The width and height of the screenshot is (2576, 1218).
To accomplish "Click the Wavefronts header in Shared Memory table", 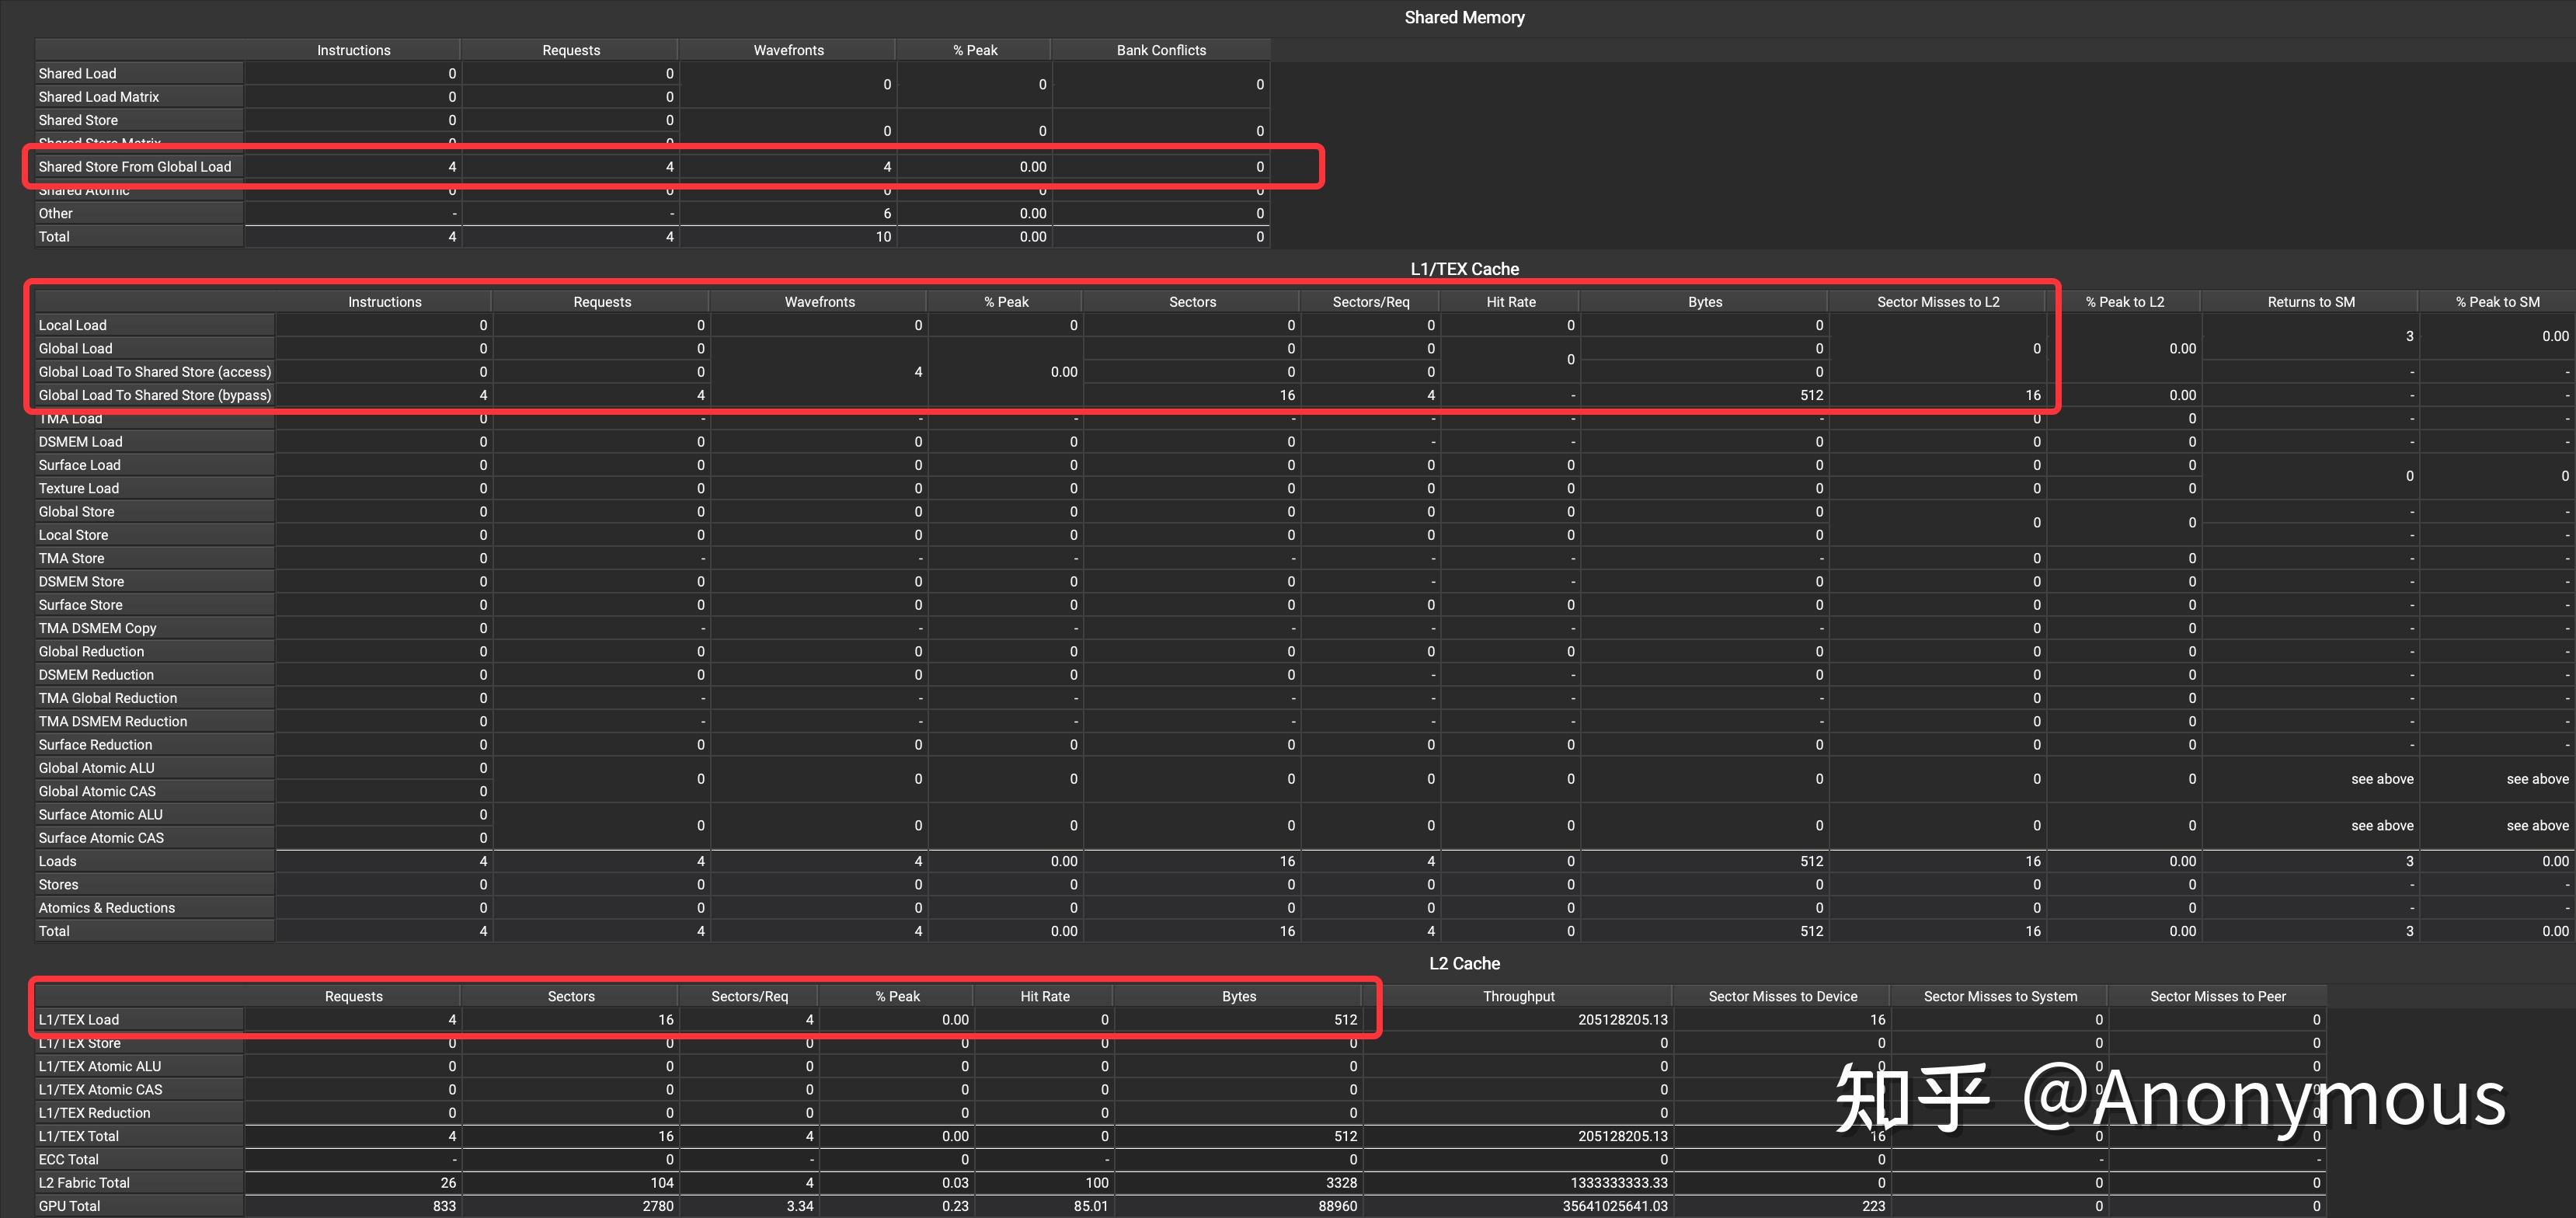I will pos(788,50).
